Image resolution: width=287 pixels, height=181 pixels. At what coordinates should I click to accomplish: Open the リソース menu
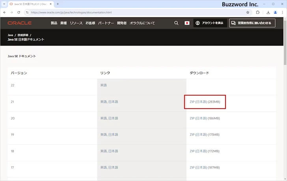coord(76,23)
